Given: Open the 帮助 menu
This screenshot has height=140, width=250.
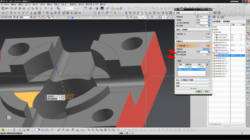Looking at the screenshot, I should pyautogui.click(x=103, y=5).
